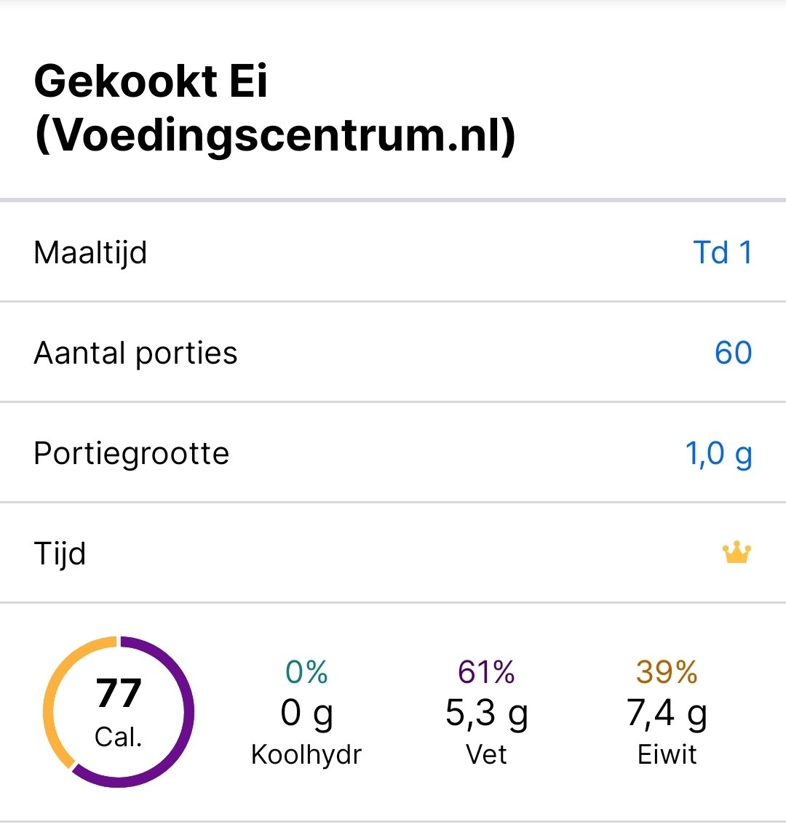Image resolution: width=786 pixels, height=827 pixels.
Task: Edit the Aantal porties value 60
Action: point(733,353)
